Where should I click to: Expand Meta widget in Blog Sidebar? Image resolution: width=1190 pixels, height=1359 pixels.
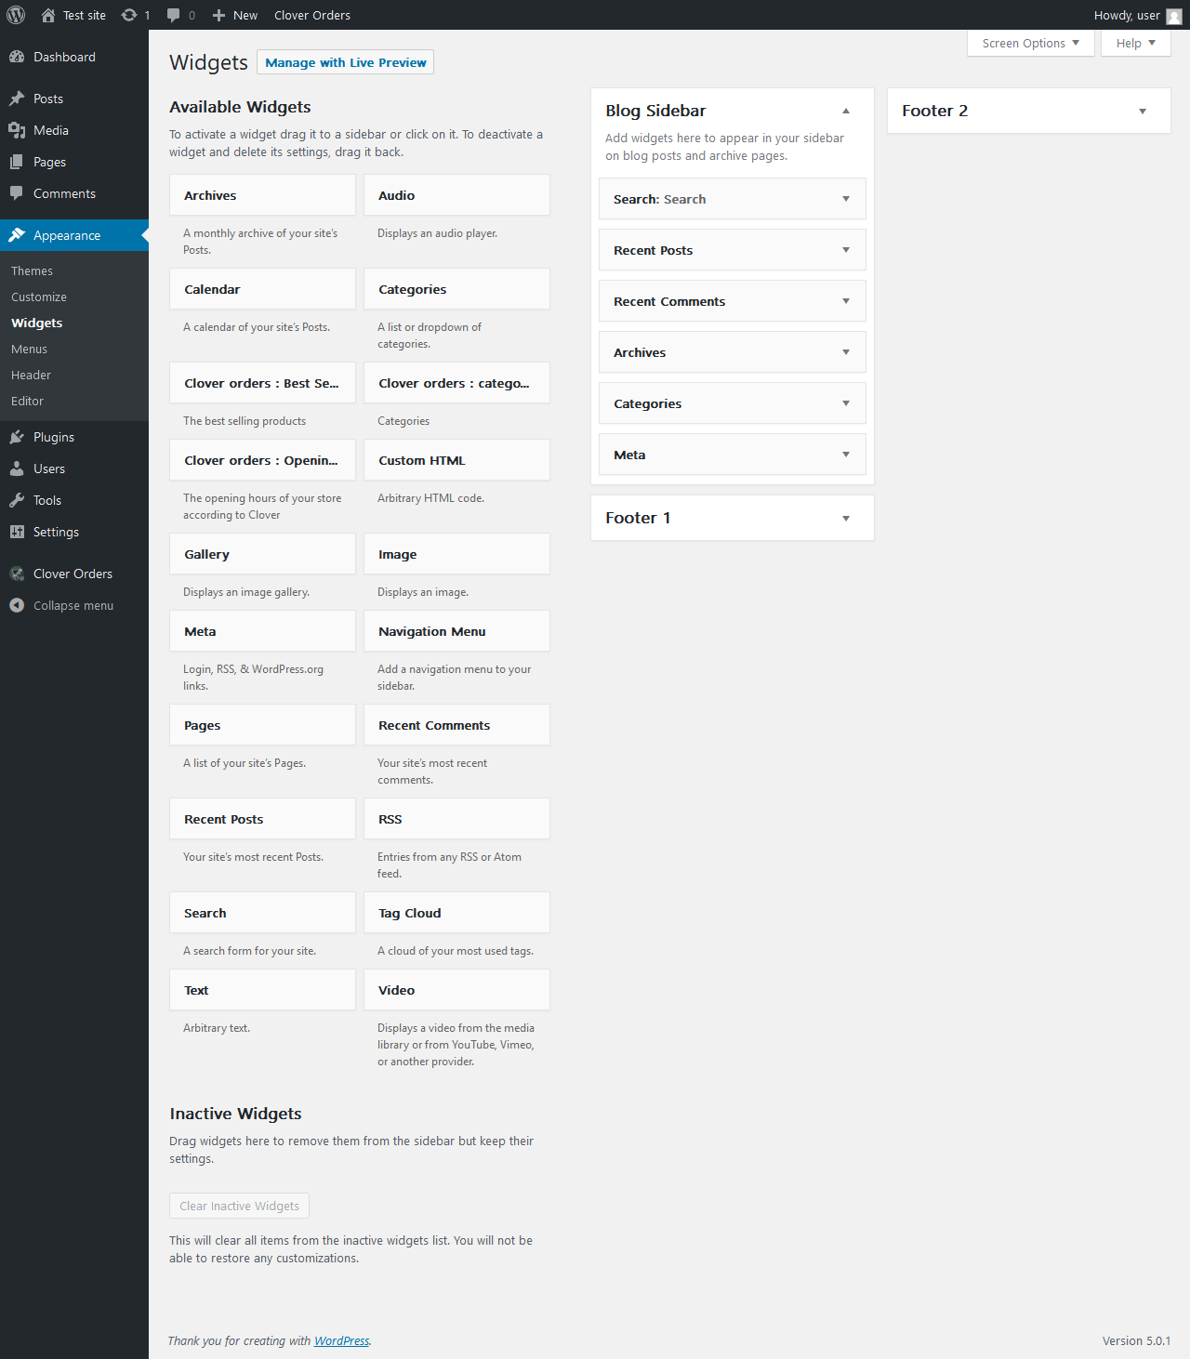(846, 455)
